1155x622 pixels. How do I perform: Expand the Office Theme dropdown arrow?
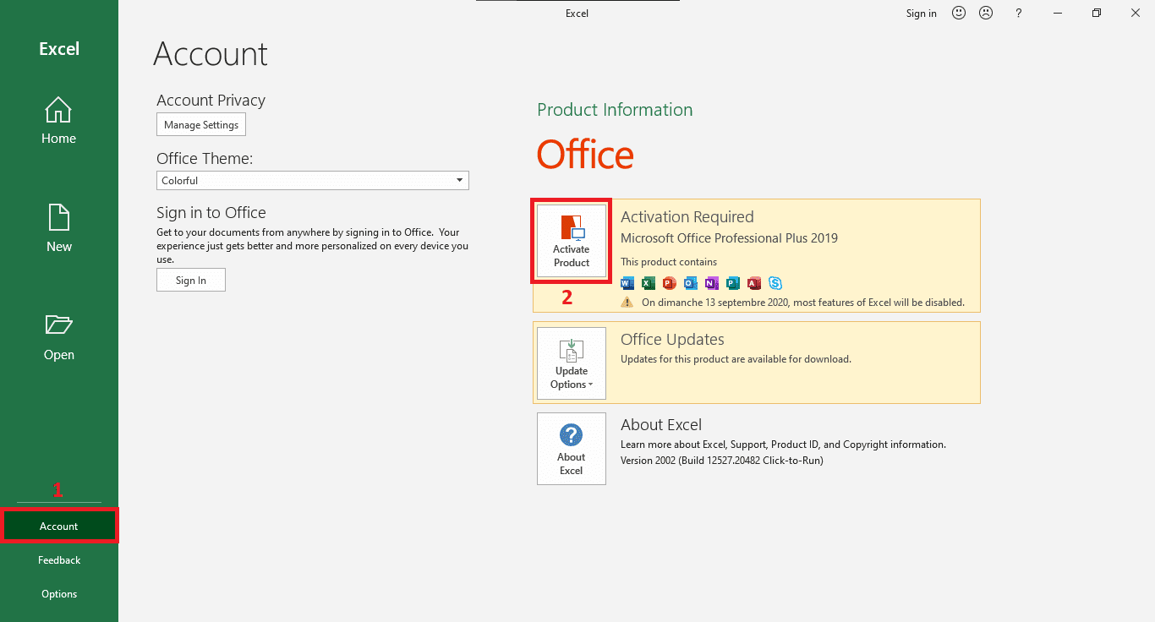459,180
